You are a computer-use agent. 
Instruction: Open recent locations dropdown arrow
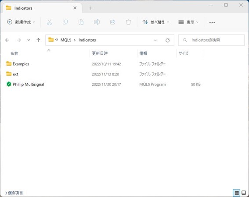(29, 40)
